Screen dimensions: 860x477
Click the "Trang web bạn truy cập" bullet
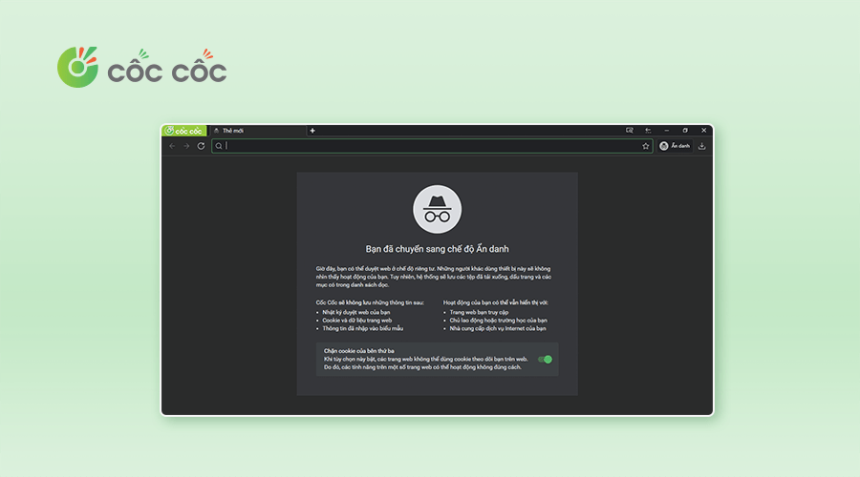click(479, 312)
